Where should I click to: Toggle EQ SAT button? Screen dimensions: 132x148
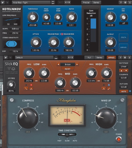click(67, 69)
